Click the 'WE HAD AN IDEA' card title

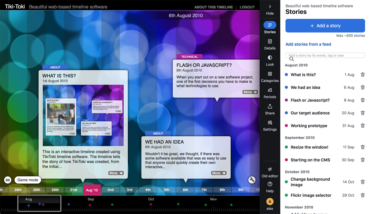pyautogui.click(x=164, y=142)
